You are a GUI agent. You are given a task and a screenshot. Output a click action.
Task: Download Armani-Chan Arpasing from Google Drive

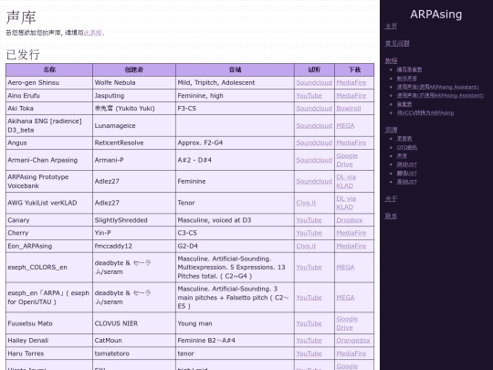coord(347,160)
